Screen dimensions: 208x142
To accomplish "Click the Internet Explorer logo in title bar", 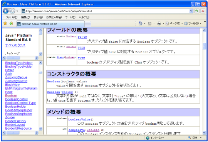I will click(4, 4).
